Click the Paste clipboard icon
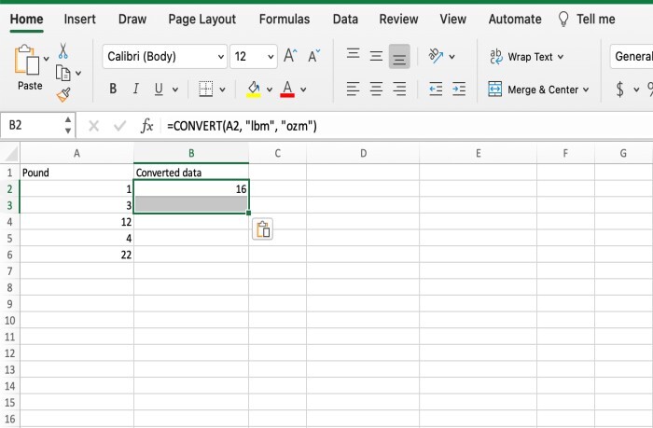 28,65
